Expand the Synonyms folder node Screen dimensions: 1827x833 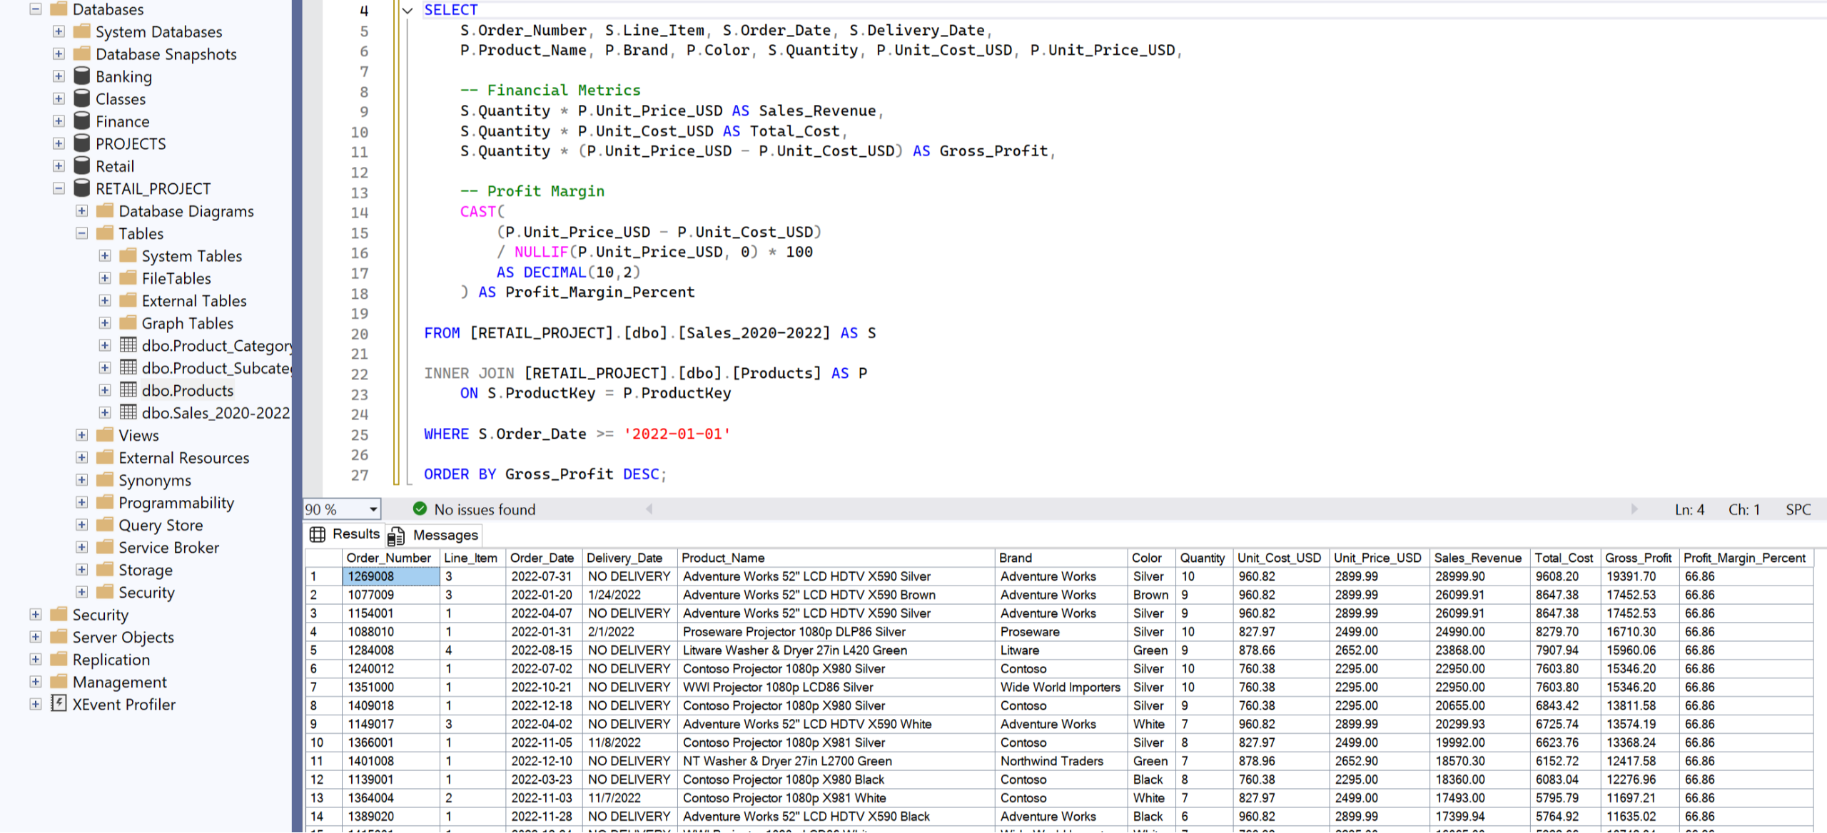tap(82, 480)
